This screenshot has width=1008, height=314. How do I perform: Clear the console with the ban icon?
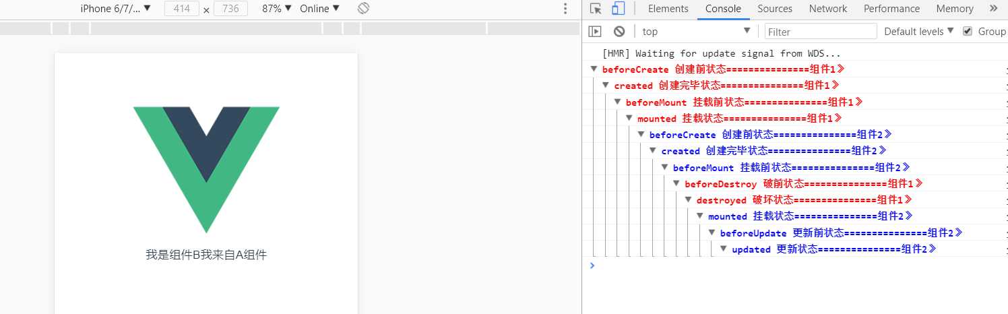[x=619, y=31]
